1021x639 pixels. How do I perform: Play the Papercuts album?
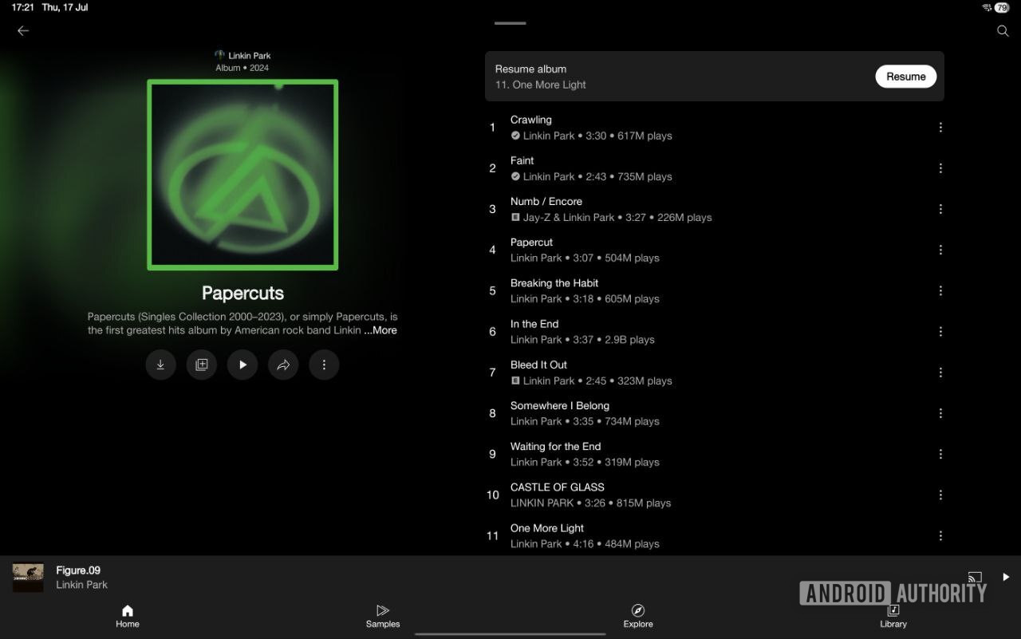(x=242, y=365)
